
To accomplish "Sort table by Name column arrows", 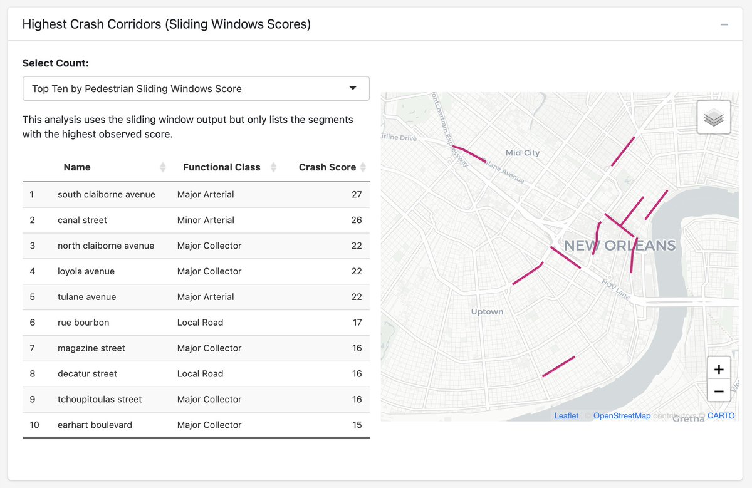I will click(x=163, y=167).
